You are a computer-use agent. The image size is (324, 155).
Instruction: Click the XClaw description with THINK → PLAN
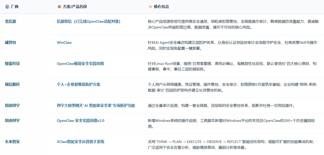[231, 145]
